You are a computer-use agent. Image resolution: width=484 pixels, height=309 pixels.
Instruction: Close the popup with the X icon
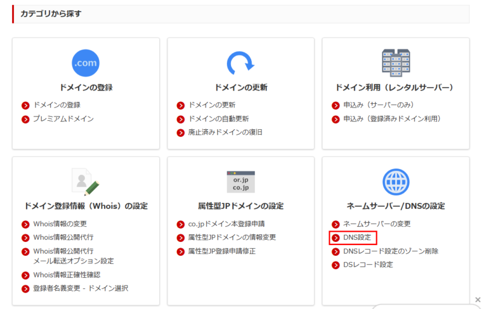coord(477,300)
